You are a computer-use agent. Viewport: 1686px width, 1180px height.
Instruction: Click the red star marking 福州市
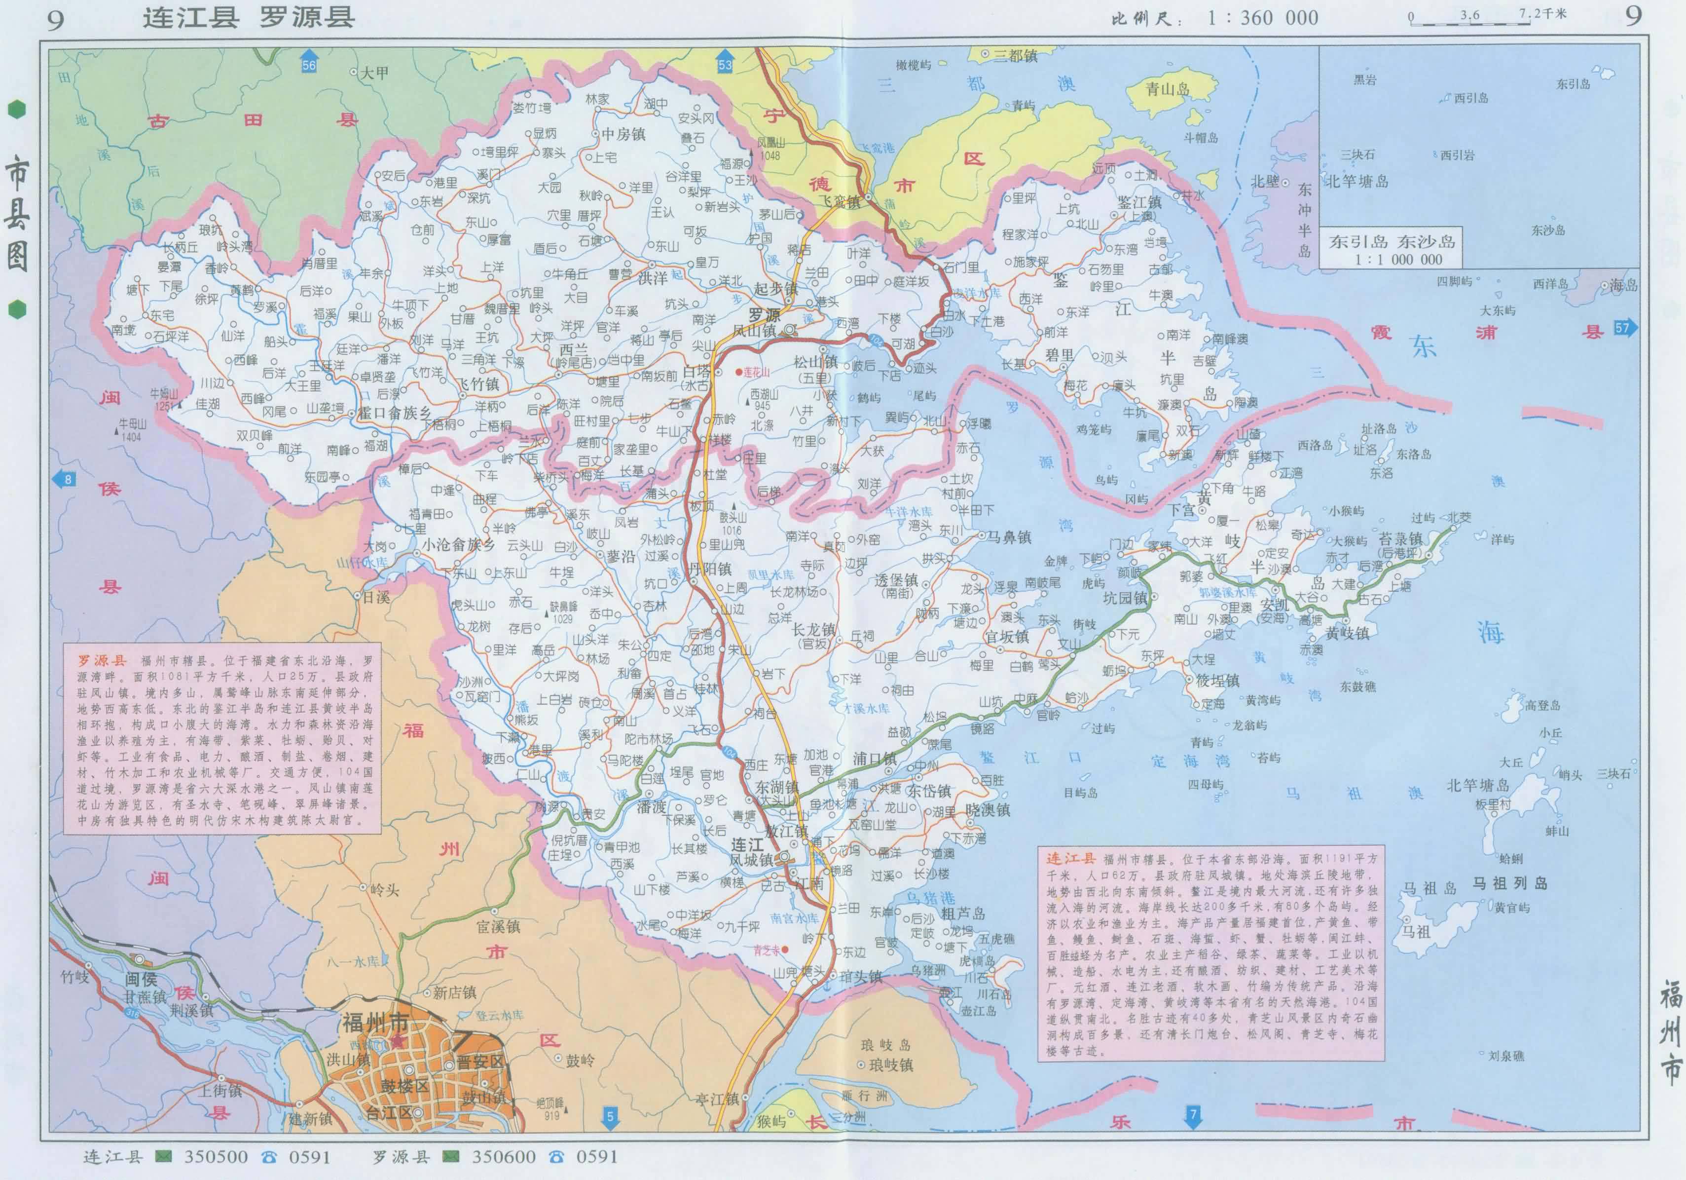(x=399, y=1041)
